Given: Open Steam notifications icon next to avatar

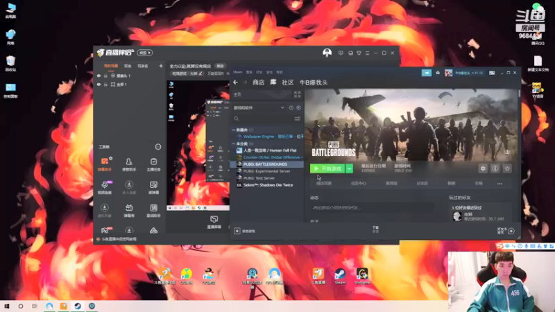Looking at the screenshot, I should click(438, 73).
